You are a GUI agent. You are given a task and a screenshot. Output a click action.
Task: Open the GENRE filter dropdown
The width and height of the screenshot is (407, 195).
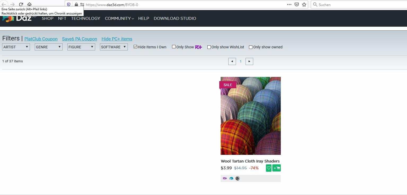(x=49, y=47)
